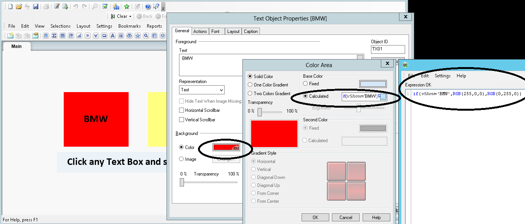This screenshot has height=224, width=525.
Task: Select the Image background radio button
Action: tap(181, 159)
